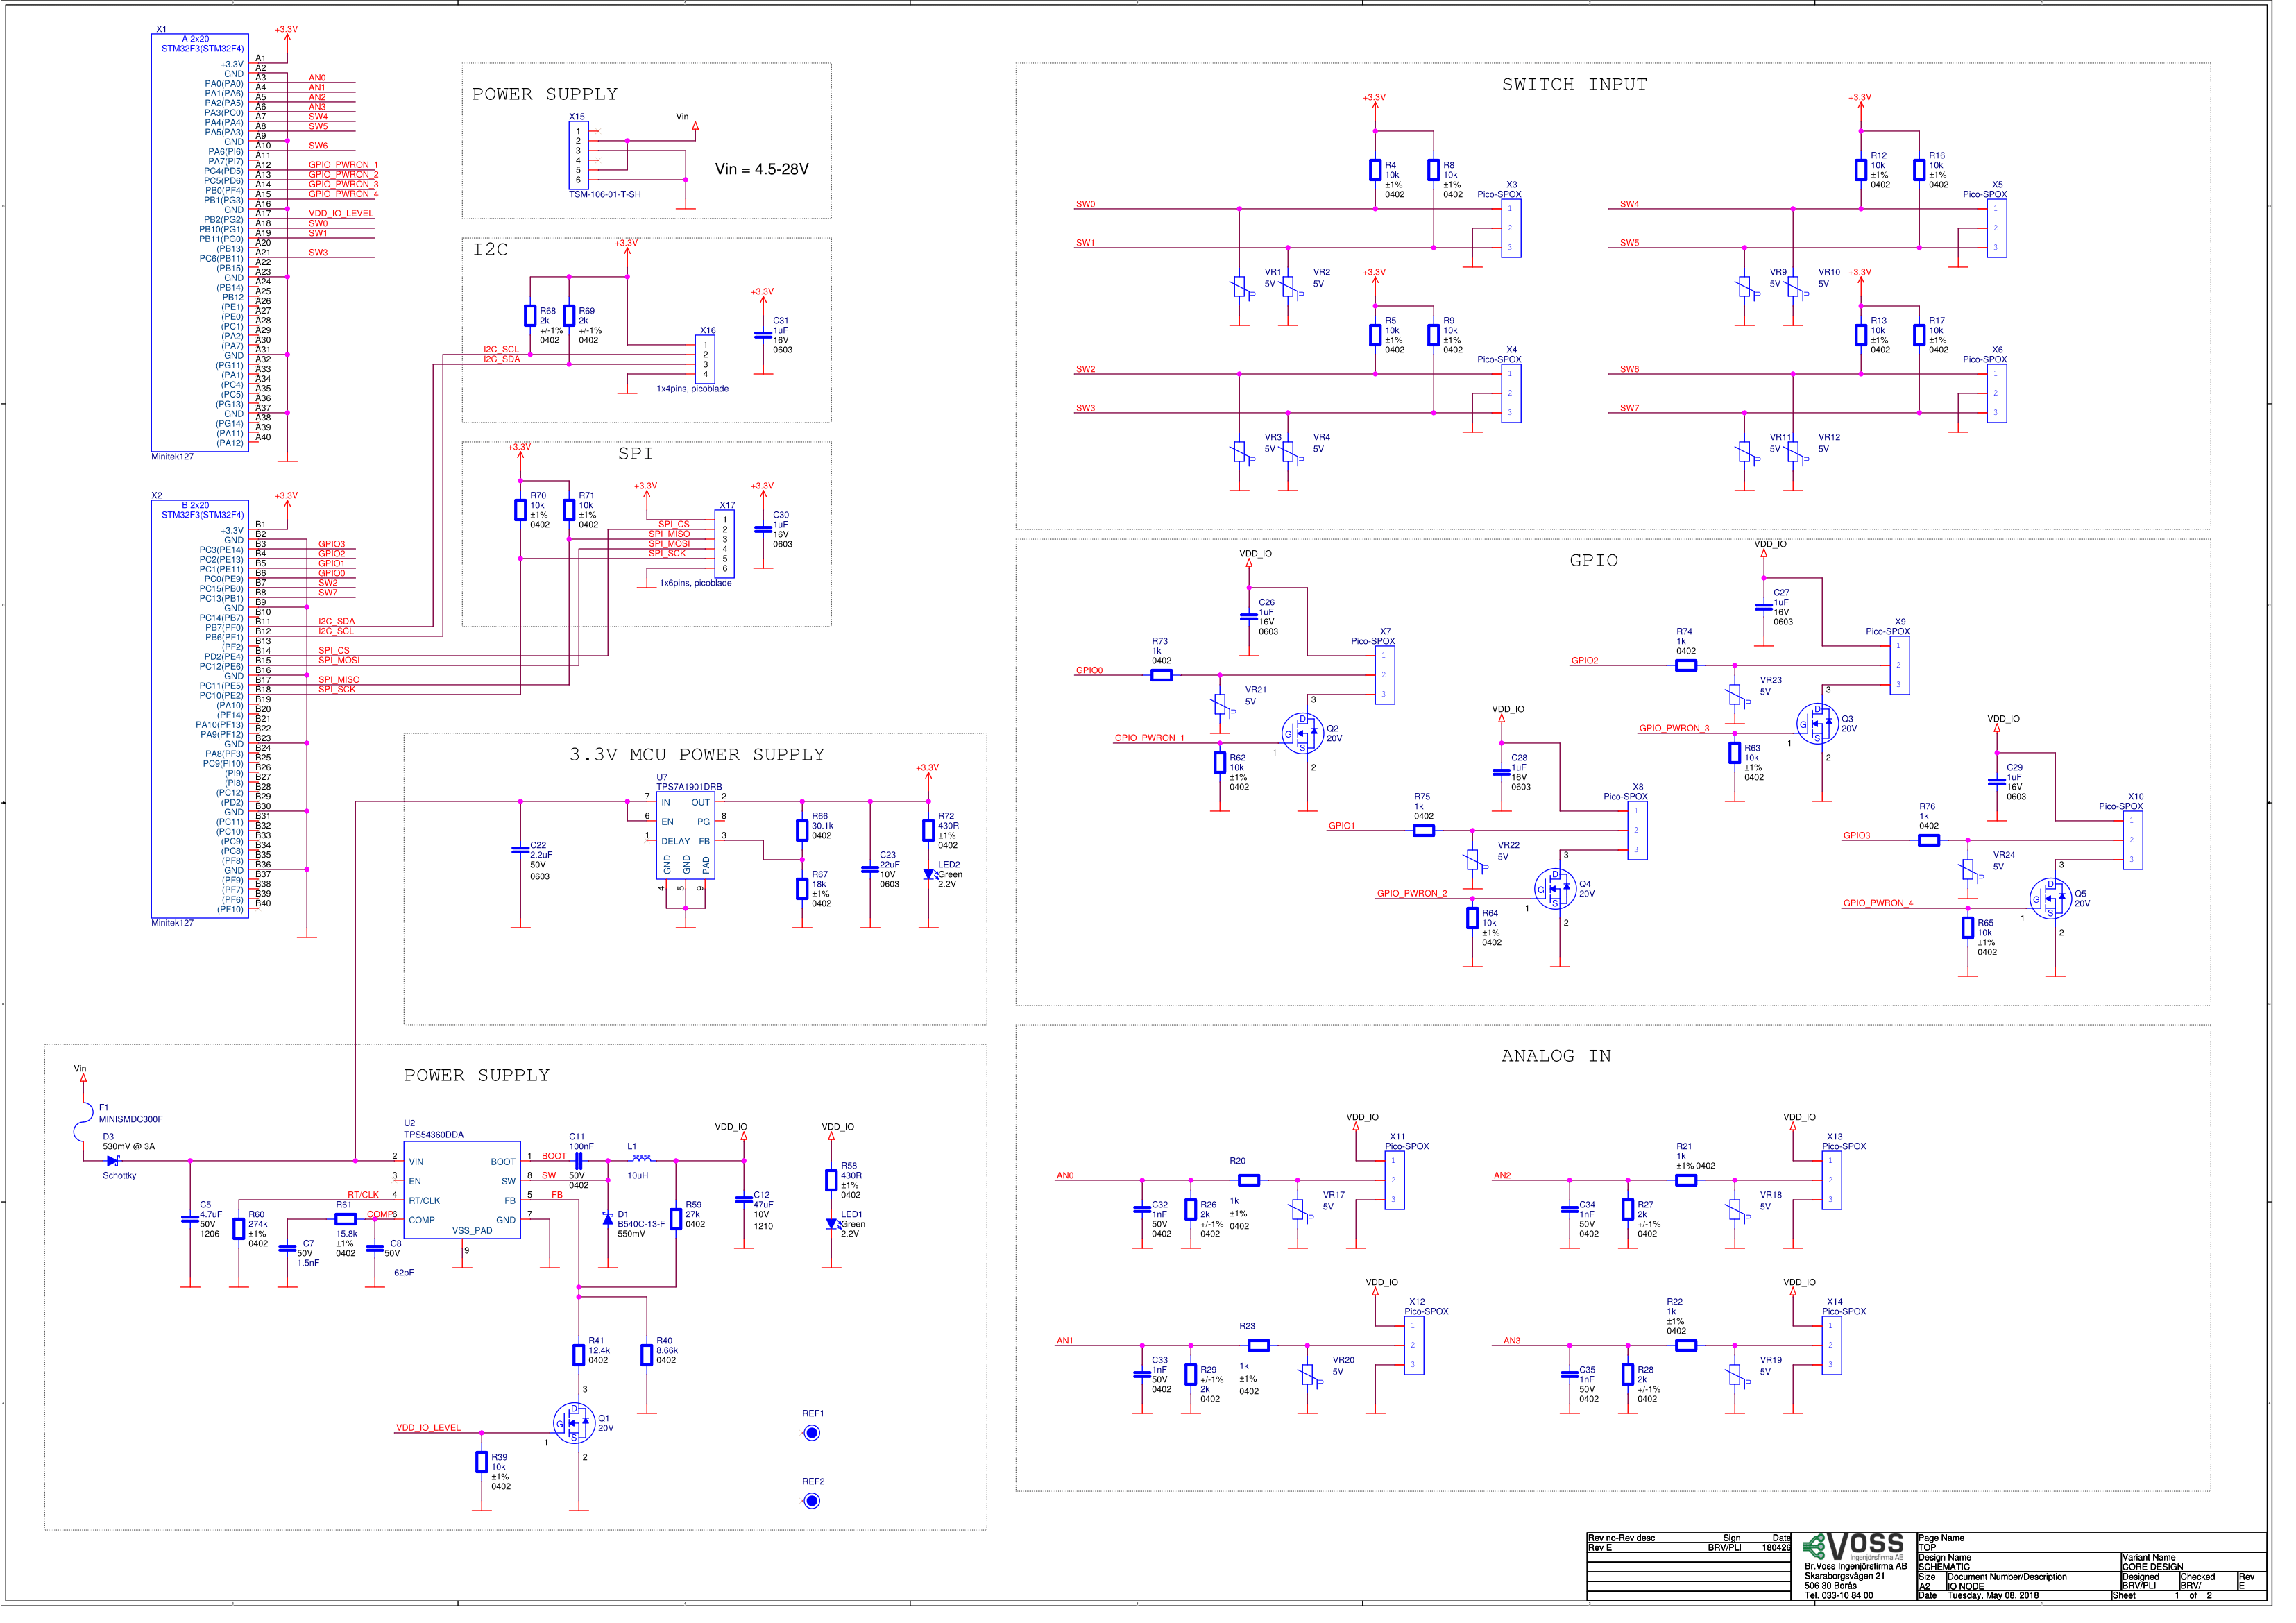Click the ANALOG IN section title

point(1572,1066)
